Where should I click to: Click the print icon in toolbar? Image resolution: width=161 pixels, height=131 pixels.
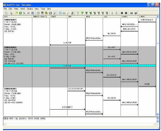(11, 13)
